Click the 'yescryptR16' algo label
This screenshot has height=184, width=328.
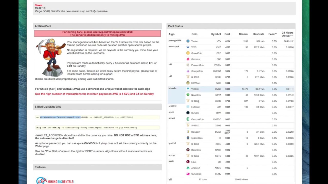click(175, 41)
